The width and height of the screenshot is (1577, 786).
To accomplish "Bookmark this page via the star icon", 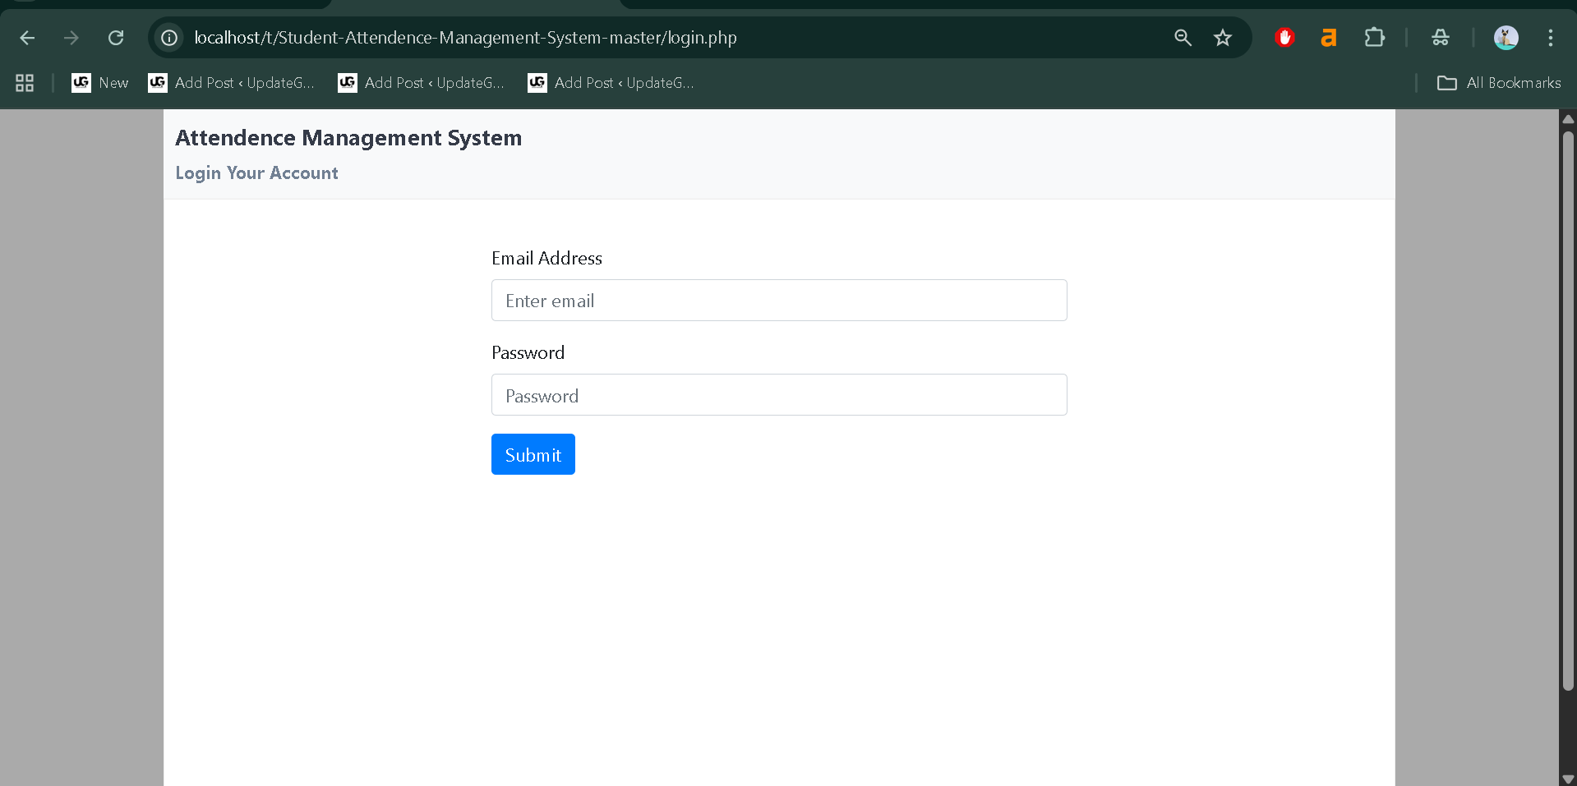I will [x=1222, y=37].
